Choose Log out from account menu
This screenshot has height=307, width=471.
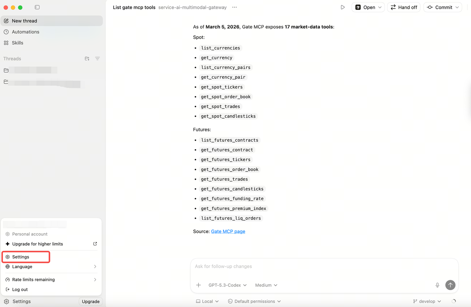click(20, 289)
